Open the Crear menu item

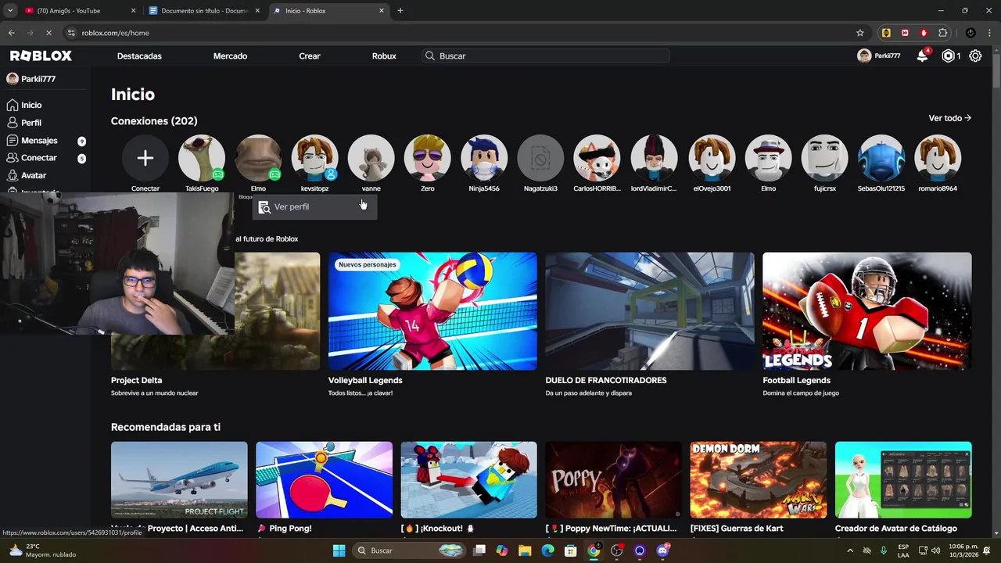click(310, 56)
